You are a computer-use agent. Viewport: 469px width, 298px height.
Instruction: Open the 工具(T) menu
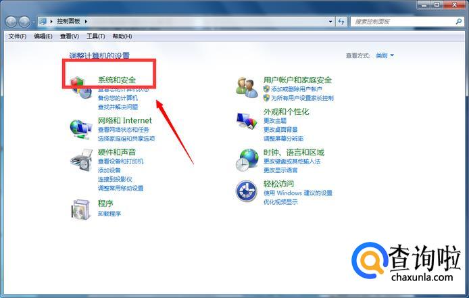point(96,36)
